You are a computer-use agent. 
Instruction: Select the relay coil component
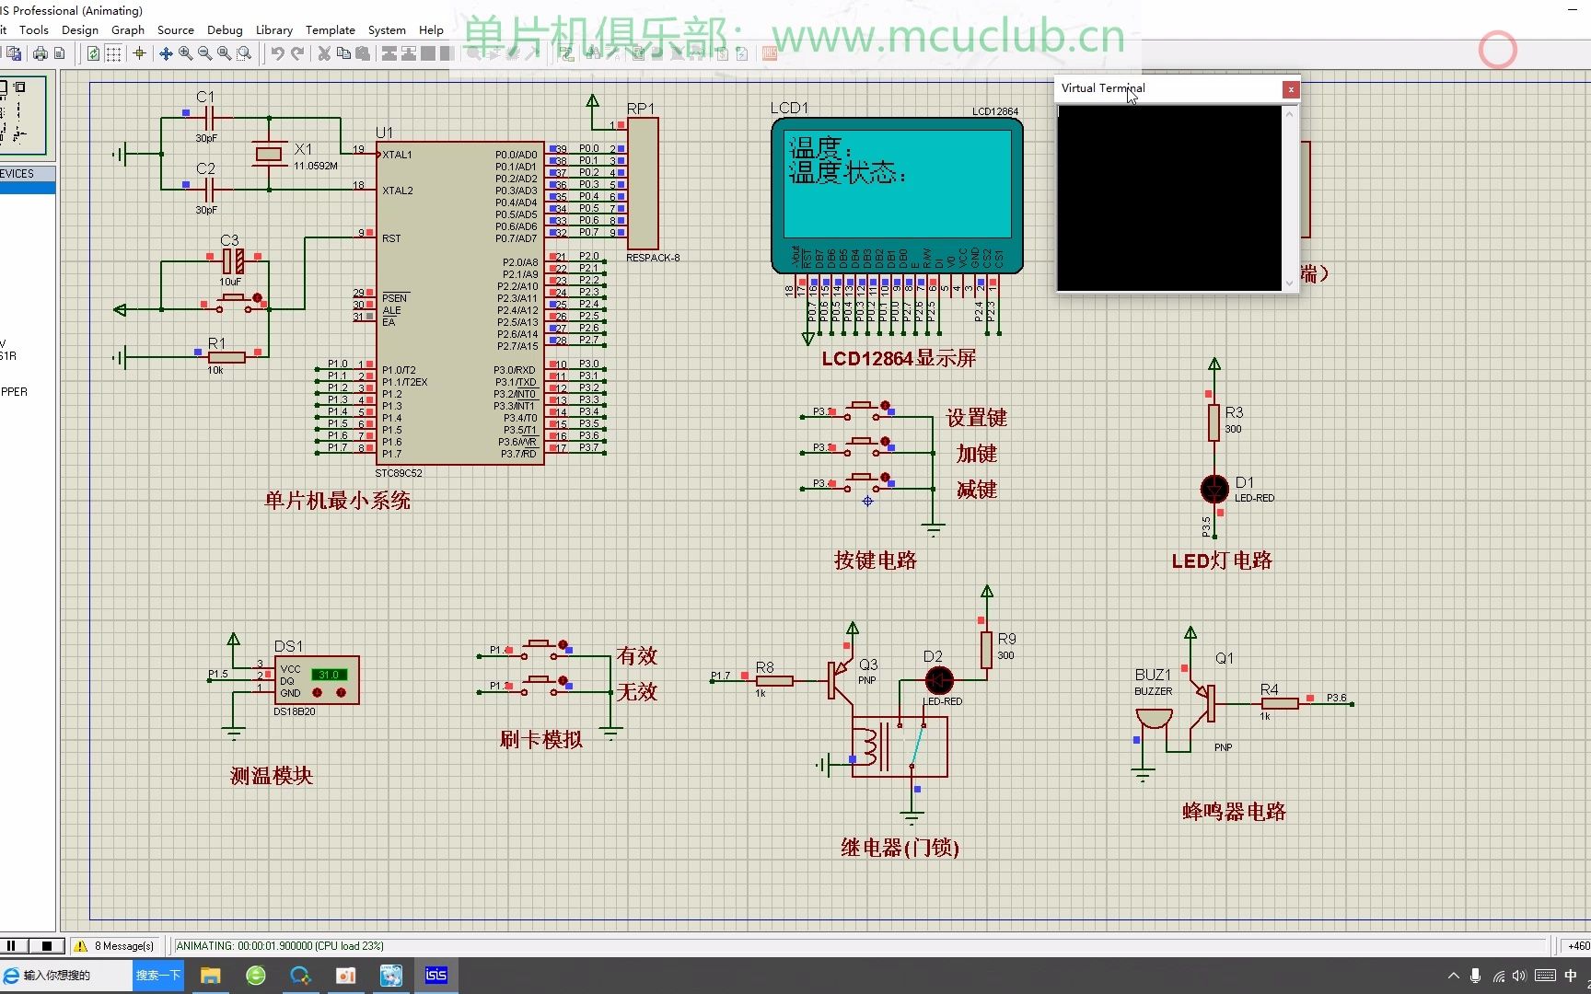pos(870,748)
